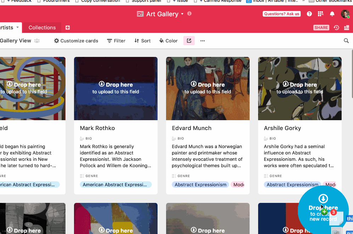The image size is (353, 234).
Task: Click the Art Gallery base image icon
Action: pos(140,14)
